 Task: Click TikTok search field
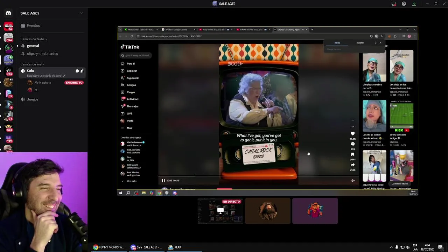136,55
